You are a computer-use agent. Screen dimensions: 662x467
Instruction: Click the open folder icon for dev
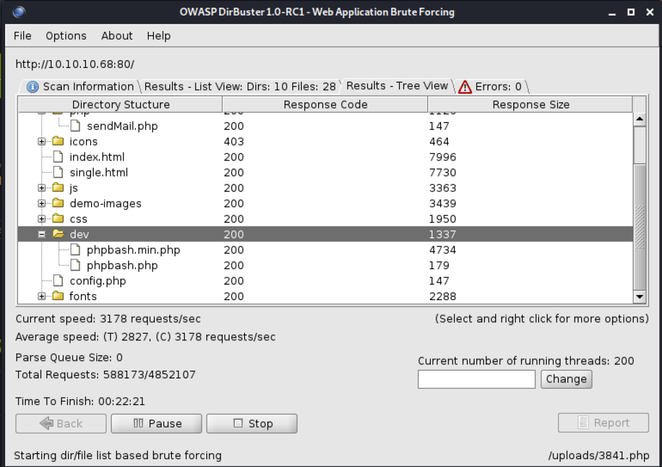click(58, 235)
